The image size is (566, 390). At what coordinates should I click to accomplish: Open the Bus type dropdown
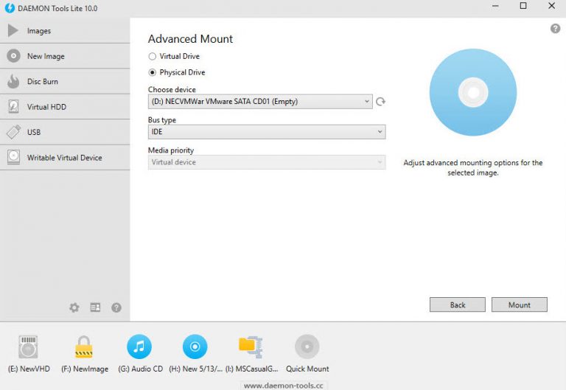pos(266,132)
